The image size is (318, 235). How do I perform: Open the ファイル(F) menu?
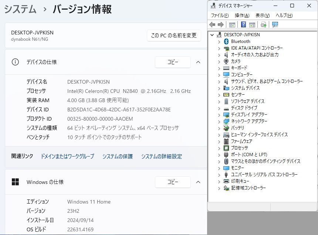coord(220,16)
